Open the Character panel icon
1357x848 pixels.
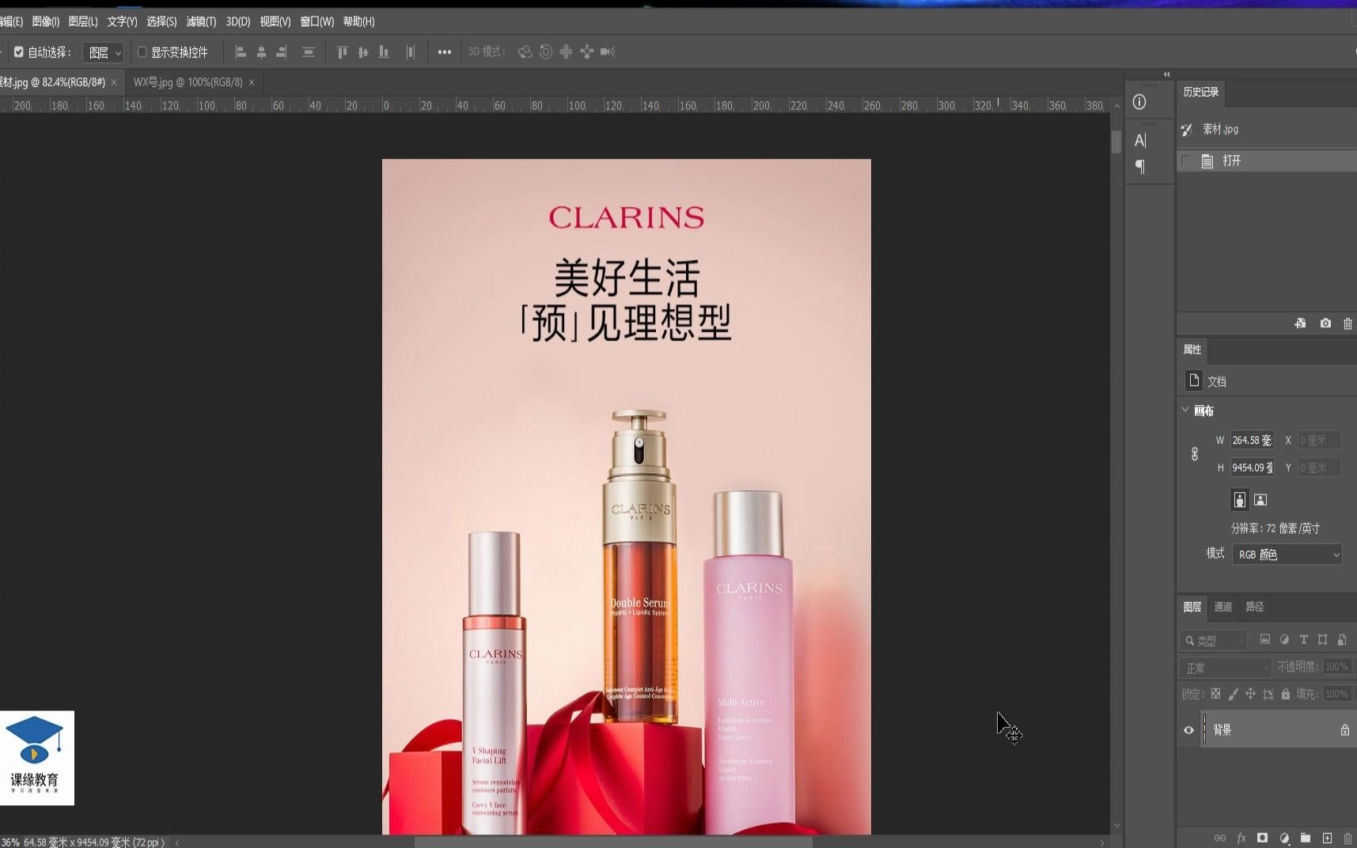click(x=1139, y=140)
